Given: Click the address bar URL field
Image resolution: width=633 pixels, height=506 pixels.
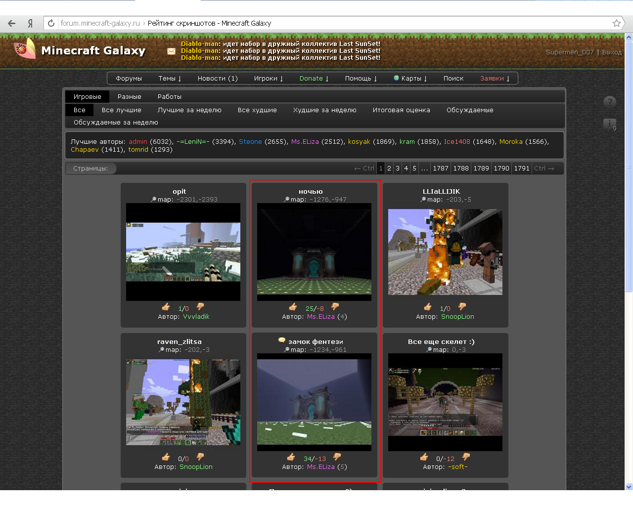Looking at the screenshot, I should (326, 23).
